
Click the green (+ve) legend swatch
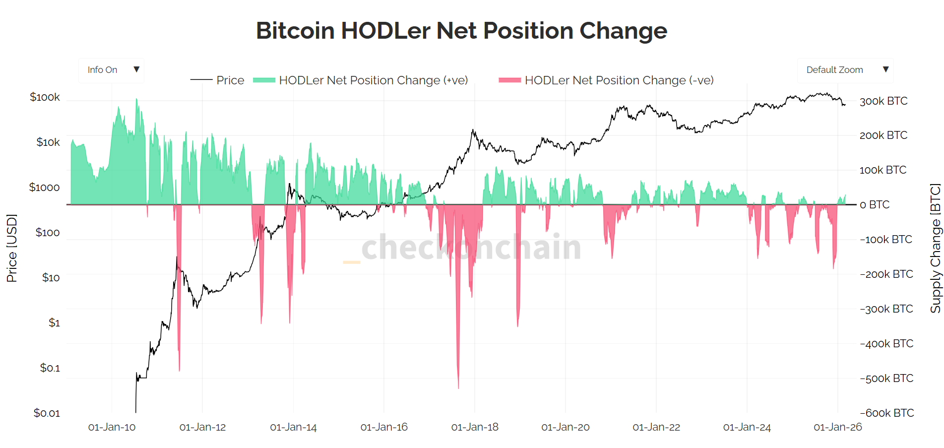click(264, 80)
